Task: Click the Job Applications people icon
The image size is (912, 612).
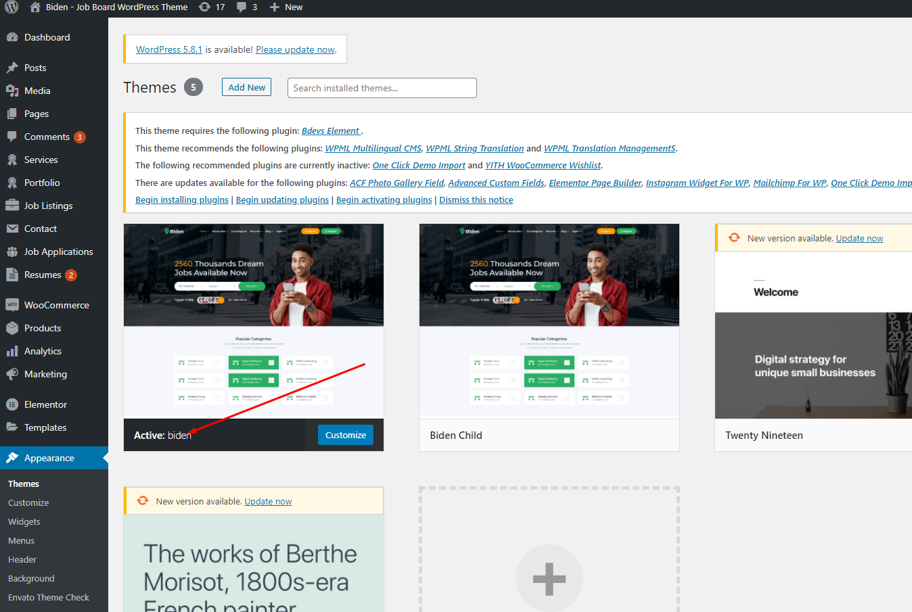Action: click(x=12, y=252)
